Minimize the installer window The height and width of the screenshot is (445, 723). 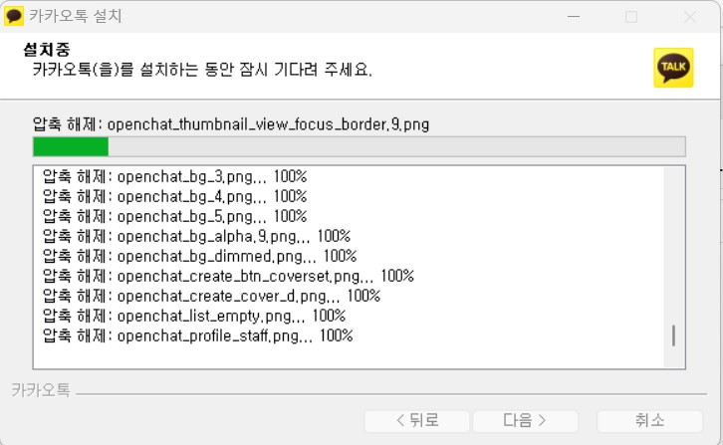pyautogui.click(x=574, y=17)
